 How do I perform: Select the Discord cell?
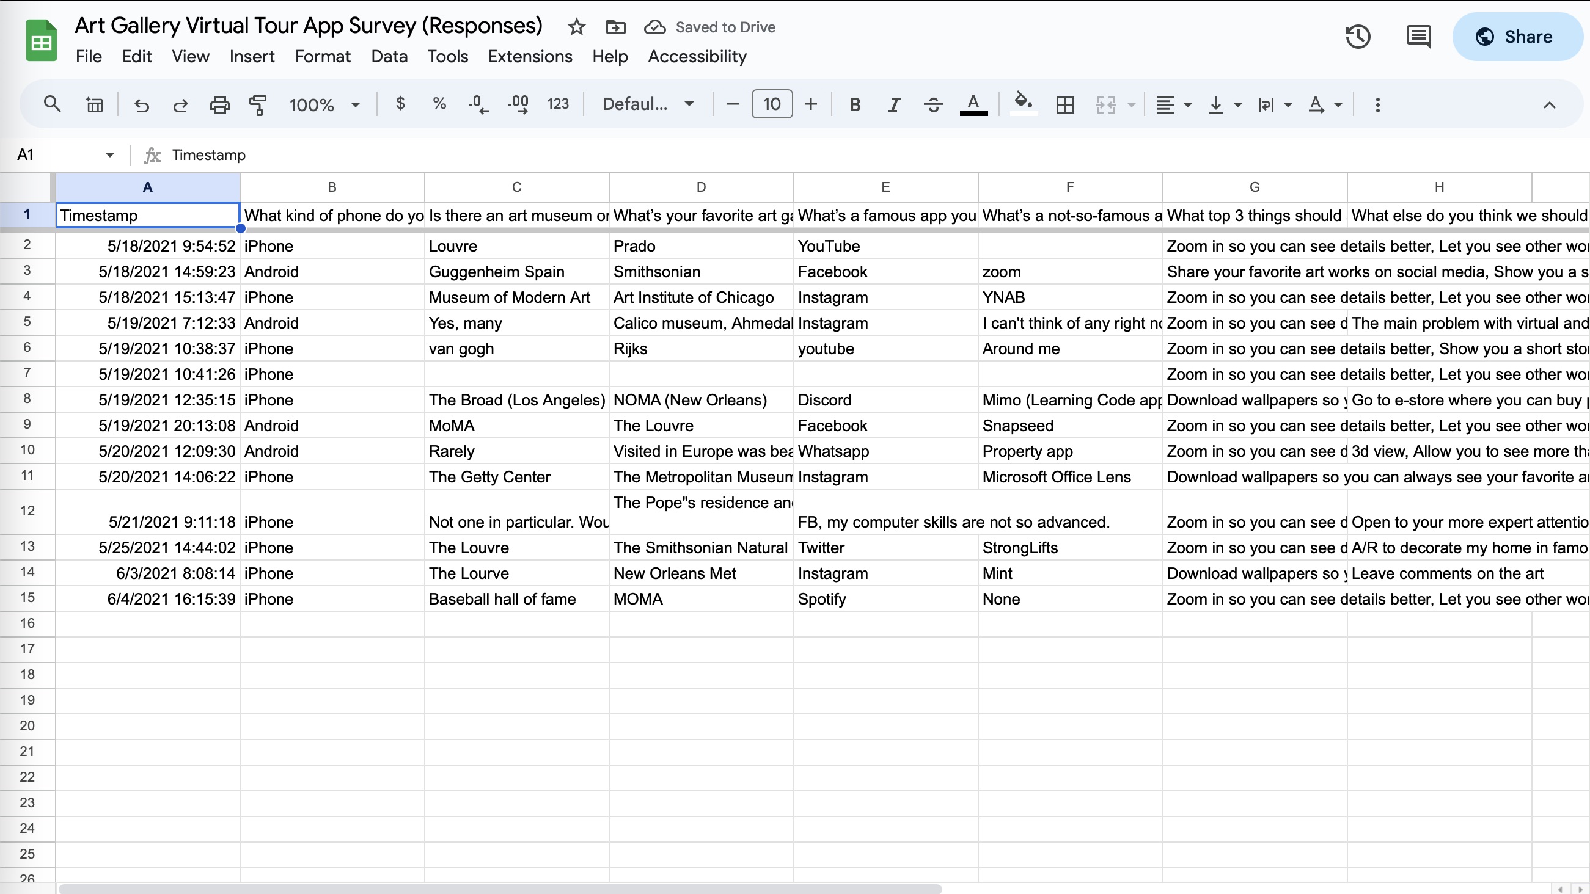pos(885,400)
